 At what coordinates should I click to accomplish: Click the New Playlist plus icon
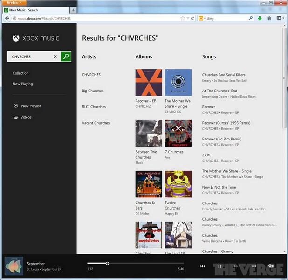coord(16,106)
